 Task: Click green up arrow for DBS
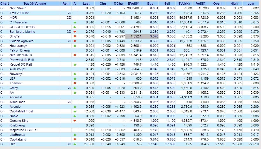[75, 144]
